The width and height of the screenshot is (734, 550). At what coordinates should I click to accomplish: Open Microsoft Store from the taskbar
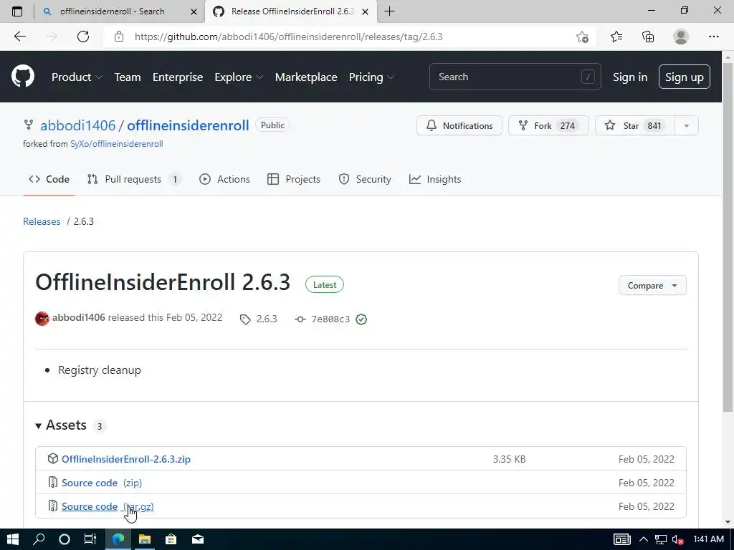pyautogui.click(x=171, y=539)
